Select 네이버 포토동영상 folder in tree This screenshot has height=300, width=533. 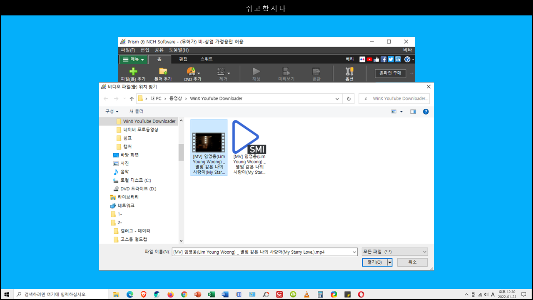click(140, 130)
